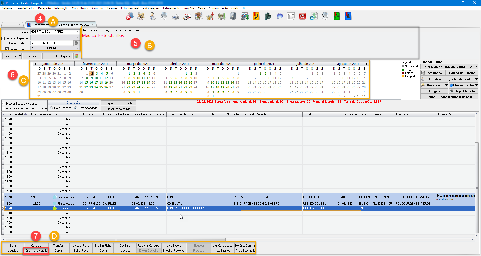
Task: Click next month arrow in calendar
Action: (366, 64)
